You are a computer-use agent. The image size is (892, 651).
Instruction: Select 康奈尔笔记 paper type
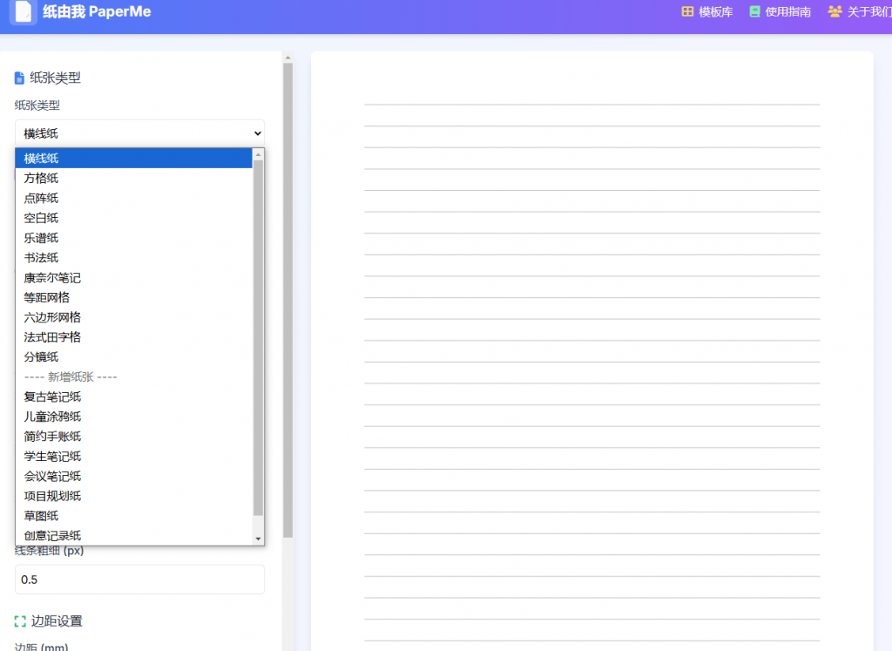[52, 278]
